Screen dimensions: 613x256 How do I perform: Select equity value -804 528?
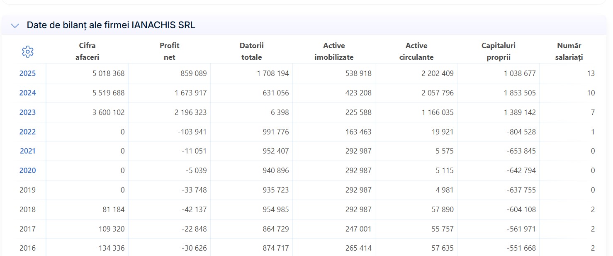[x=521, y=132]
